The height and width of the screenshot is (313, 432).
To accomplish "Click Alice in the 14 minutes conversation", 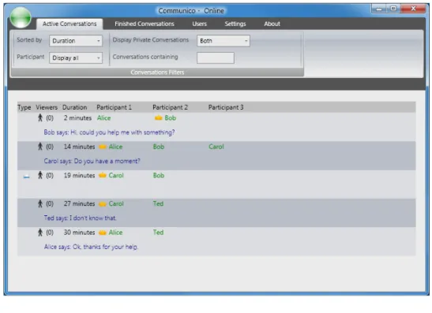I will coord(115,147).
